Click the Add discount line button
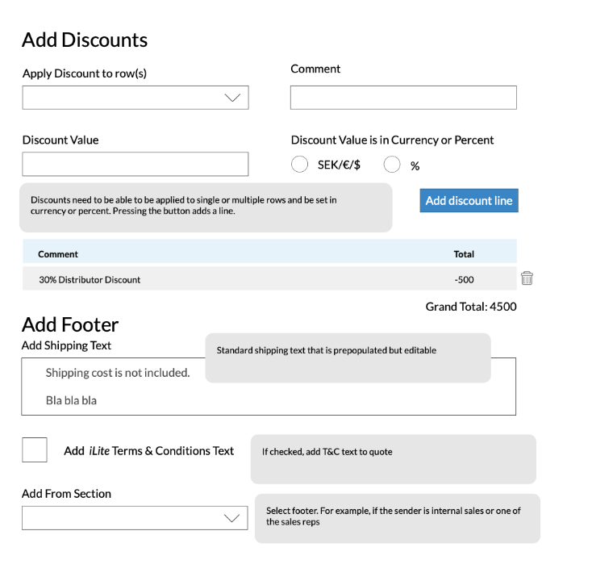 [x=469, y=201]
